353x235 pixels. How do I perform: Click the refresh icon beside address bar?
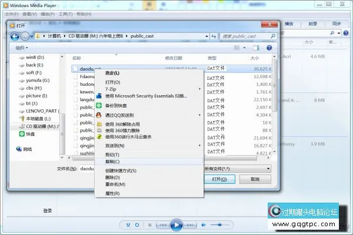214,36
